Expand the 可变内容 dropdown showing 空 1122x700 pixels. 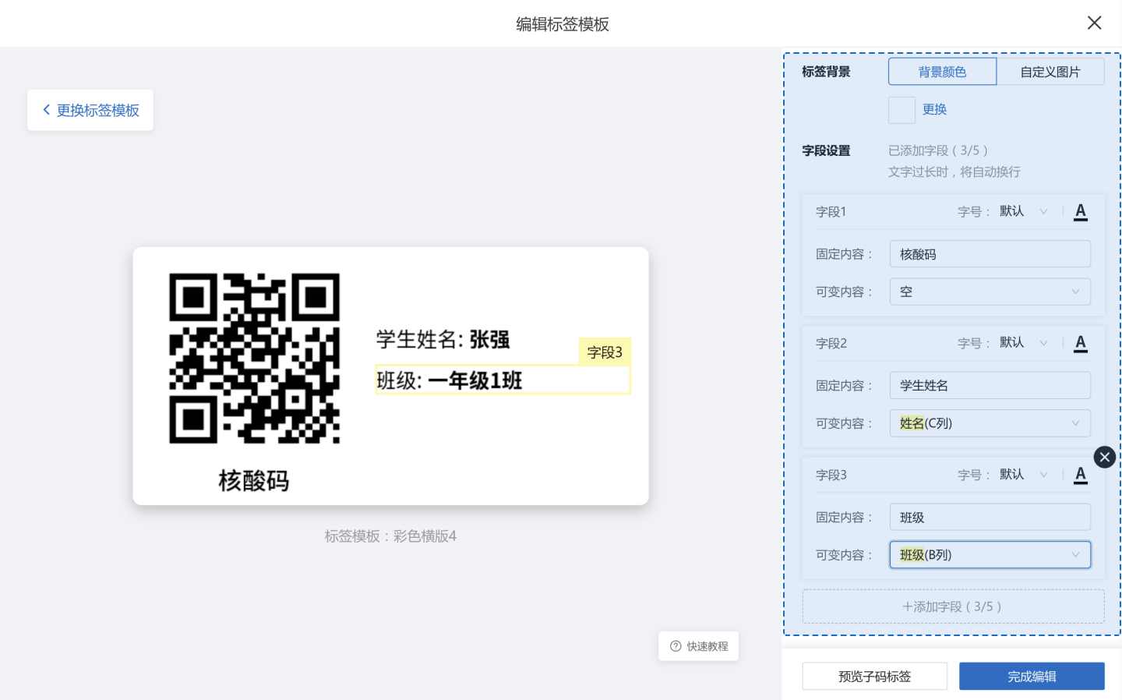point(990,292)
